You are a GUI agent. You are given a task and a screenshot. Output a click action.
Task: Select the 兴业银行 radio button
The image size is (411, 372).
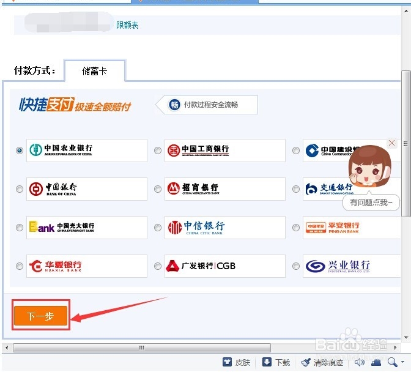coord(296,266)
